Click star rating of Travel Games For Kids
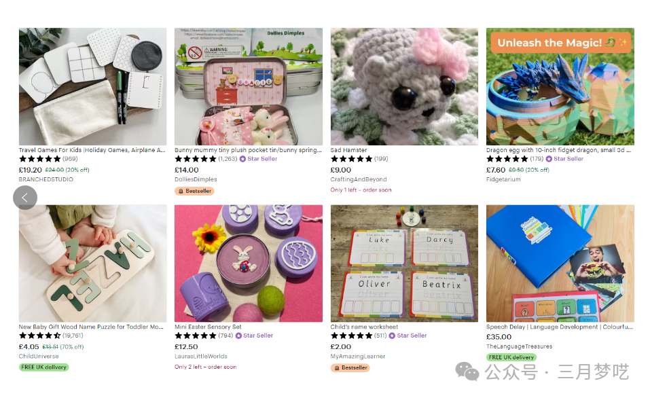The height and width of the screenshot is (398, 650). point(40,159)
